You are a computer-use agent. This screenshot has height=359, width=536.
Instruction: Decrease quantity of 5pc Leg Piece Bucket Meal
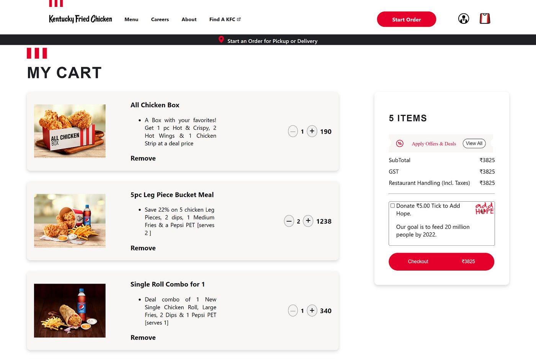(289, 221)
